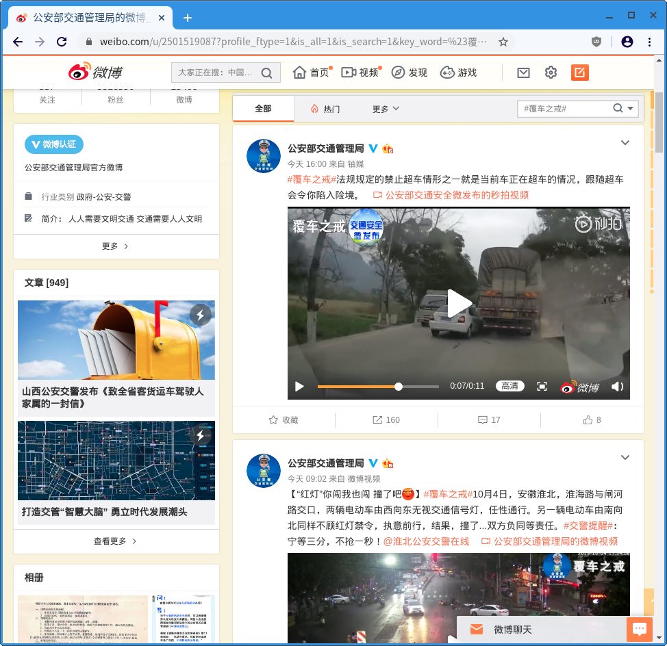This screenshot has width=667, height=646.
Task: Open the 更多 filter dropdown
Action: click(386, 109)
